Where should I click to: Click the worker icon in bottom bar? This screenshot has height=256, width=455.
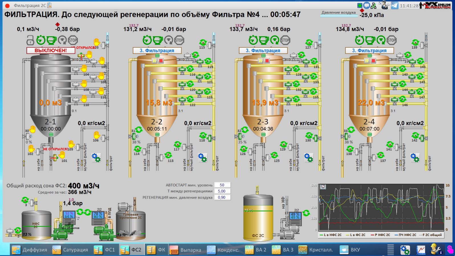click(x=436, y=249)
